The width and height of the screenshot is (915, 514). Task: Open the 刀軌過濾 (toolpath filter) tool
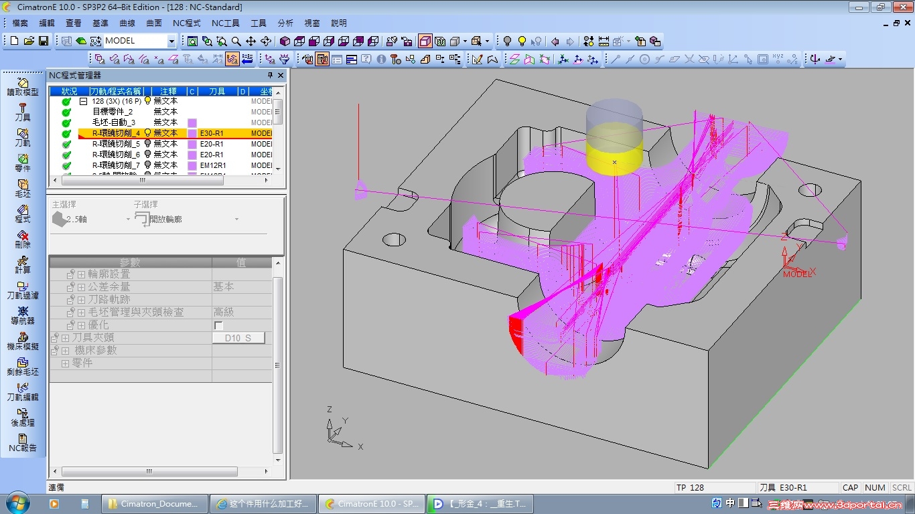tap(23, 290)
